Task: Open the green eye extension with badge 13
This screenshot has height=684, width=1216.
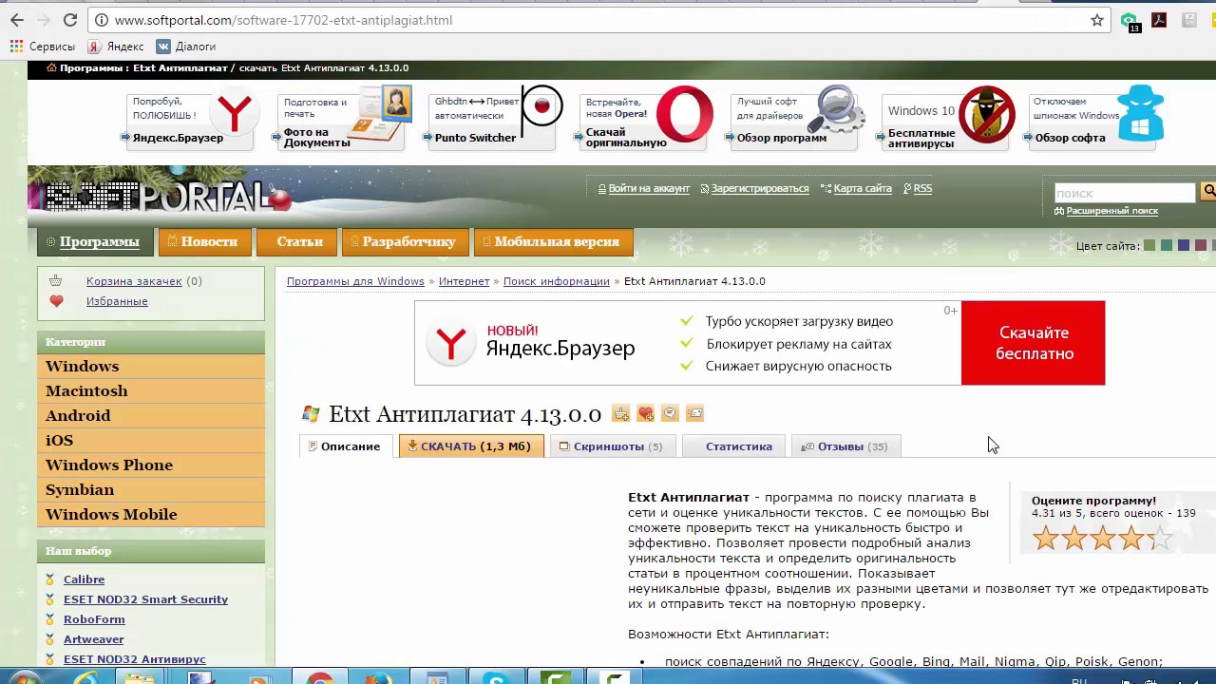Action: click(1129, 21)
